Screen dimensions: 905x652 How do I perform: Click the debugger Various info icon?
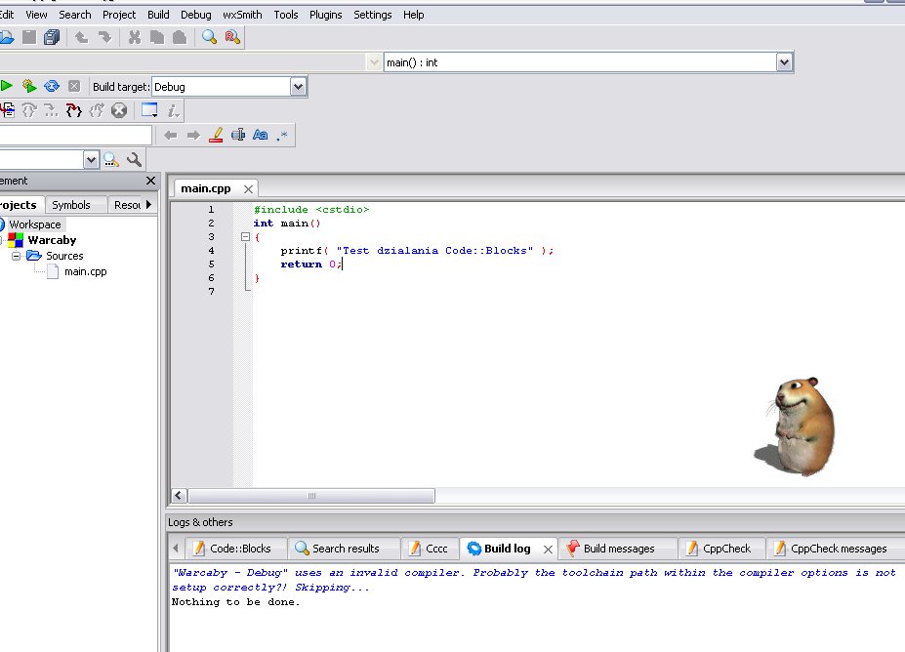point(173,110)
